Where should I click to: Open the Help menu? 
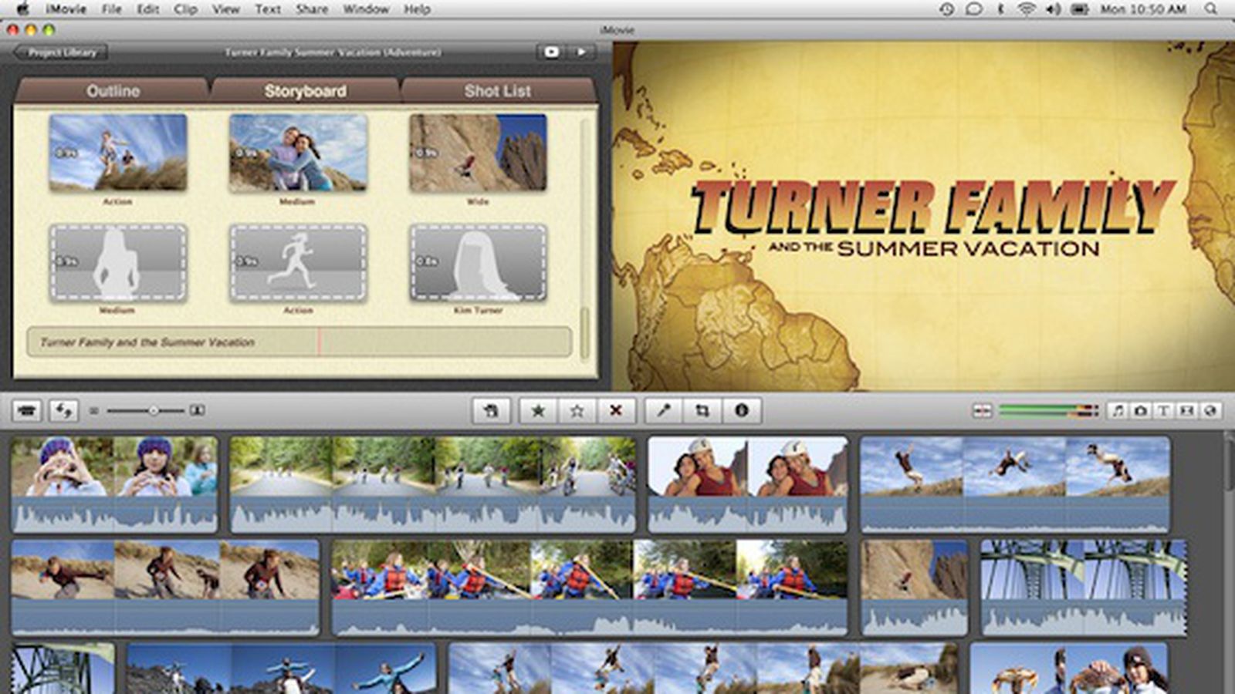tap(417, 9)
